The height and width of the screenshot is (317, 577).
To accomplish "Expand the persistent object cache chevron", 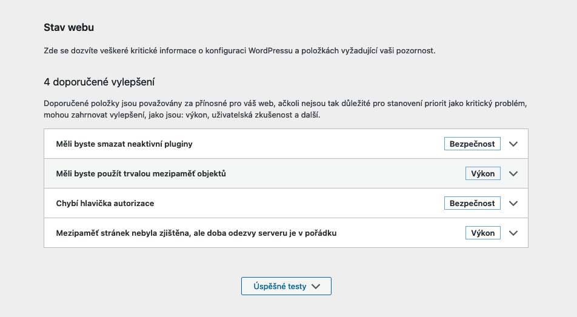I will click(513, 174).
